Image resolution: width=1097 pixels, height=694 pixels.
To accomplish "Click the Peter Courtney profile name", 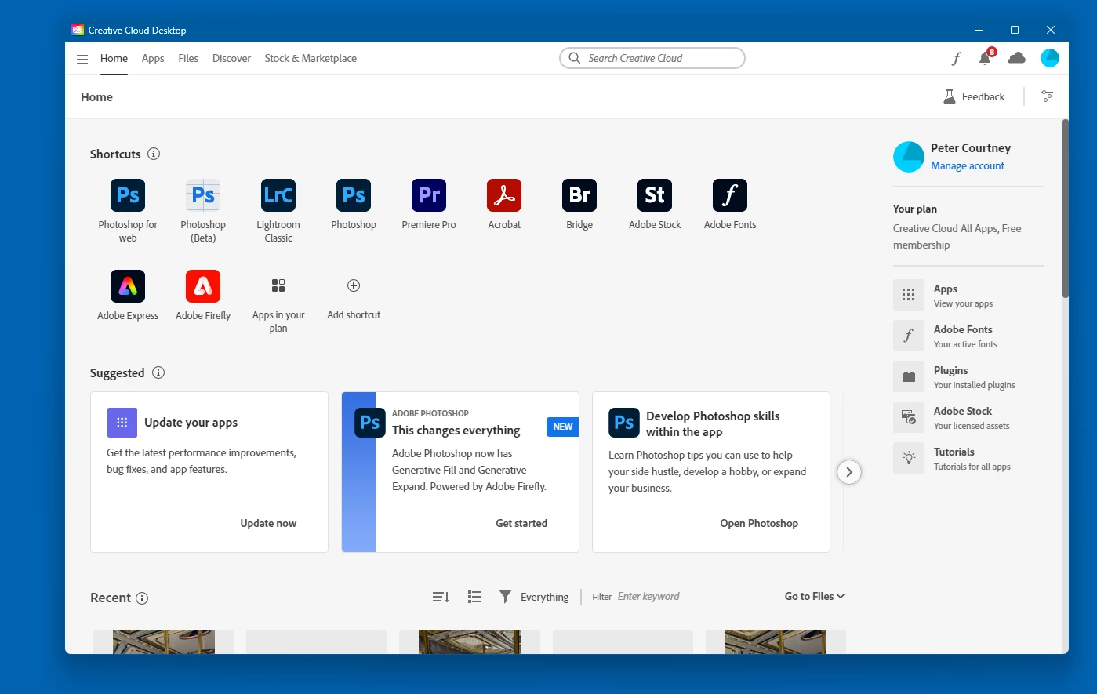I will click(971, 148).
